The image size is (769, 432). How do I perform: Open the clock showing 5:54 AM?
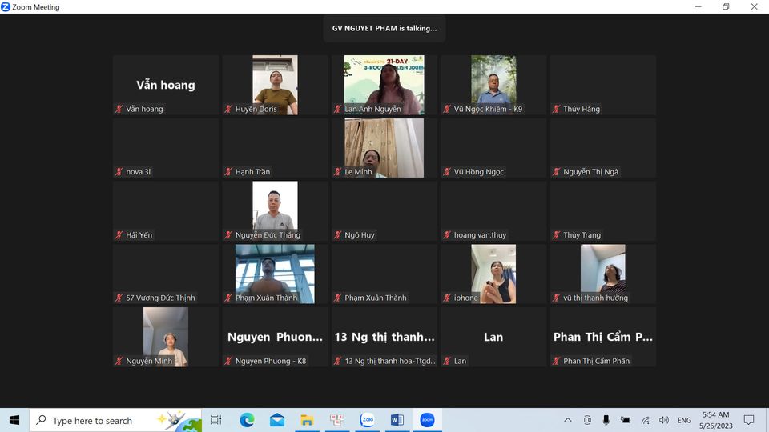[x=715, y=420]
